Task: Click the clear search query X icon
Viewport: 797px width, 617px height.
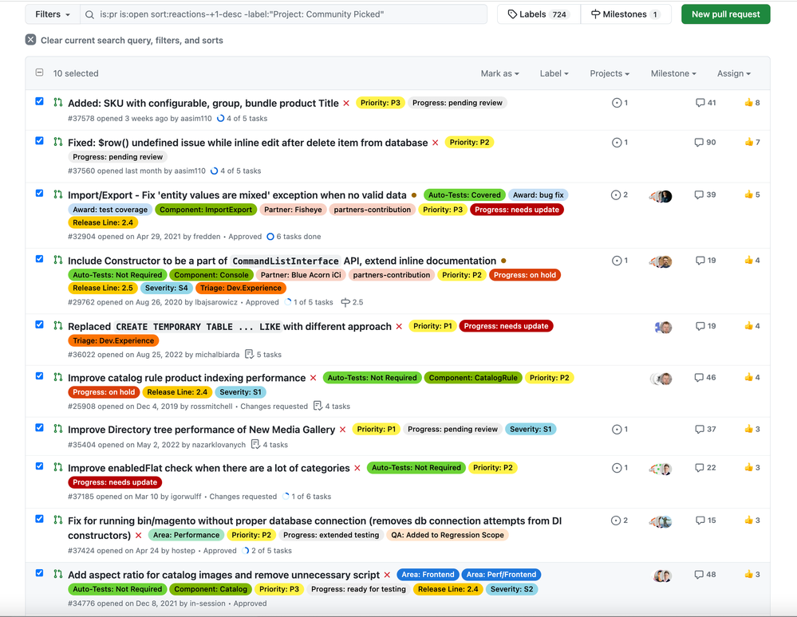Action: pos(30,40)
